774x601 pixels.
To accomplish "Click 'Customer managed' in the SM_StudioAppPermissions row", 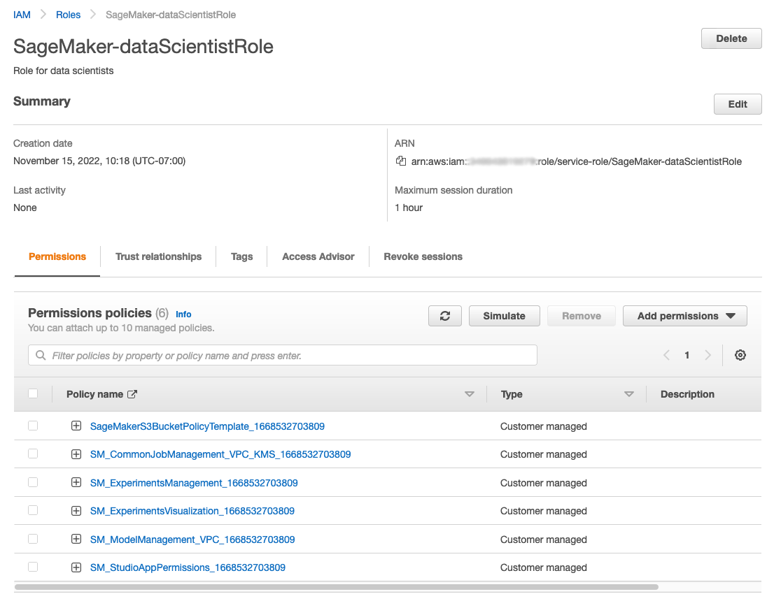I will coord(544,567).
